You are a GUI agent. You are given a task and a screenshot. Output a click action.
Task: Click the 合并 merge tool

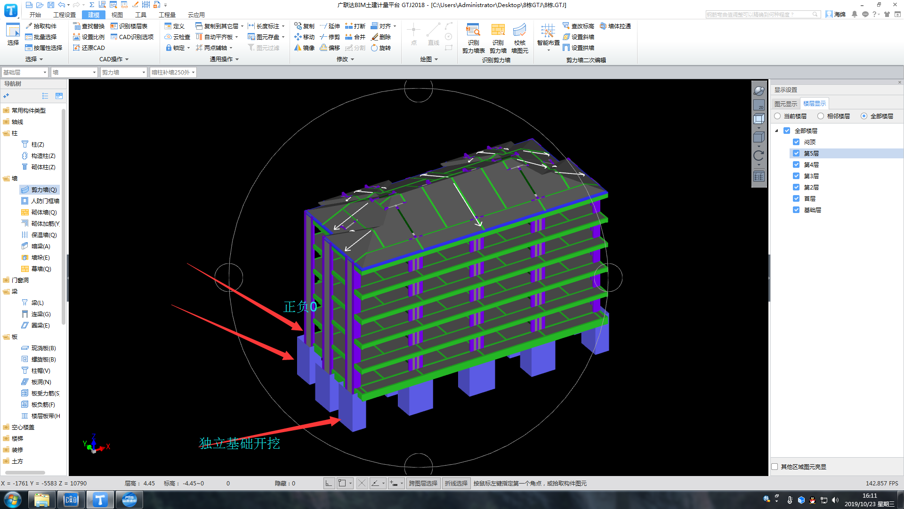355,37
